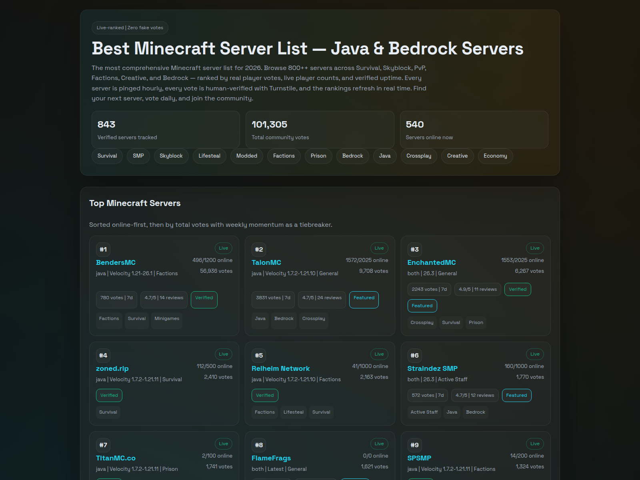The image size is (640, 480).
Task: Filter the list by Economy servers
Action: 495,156
